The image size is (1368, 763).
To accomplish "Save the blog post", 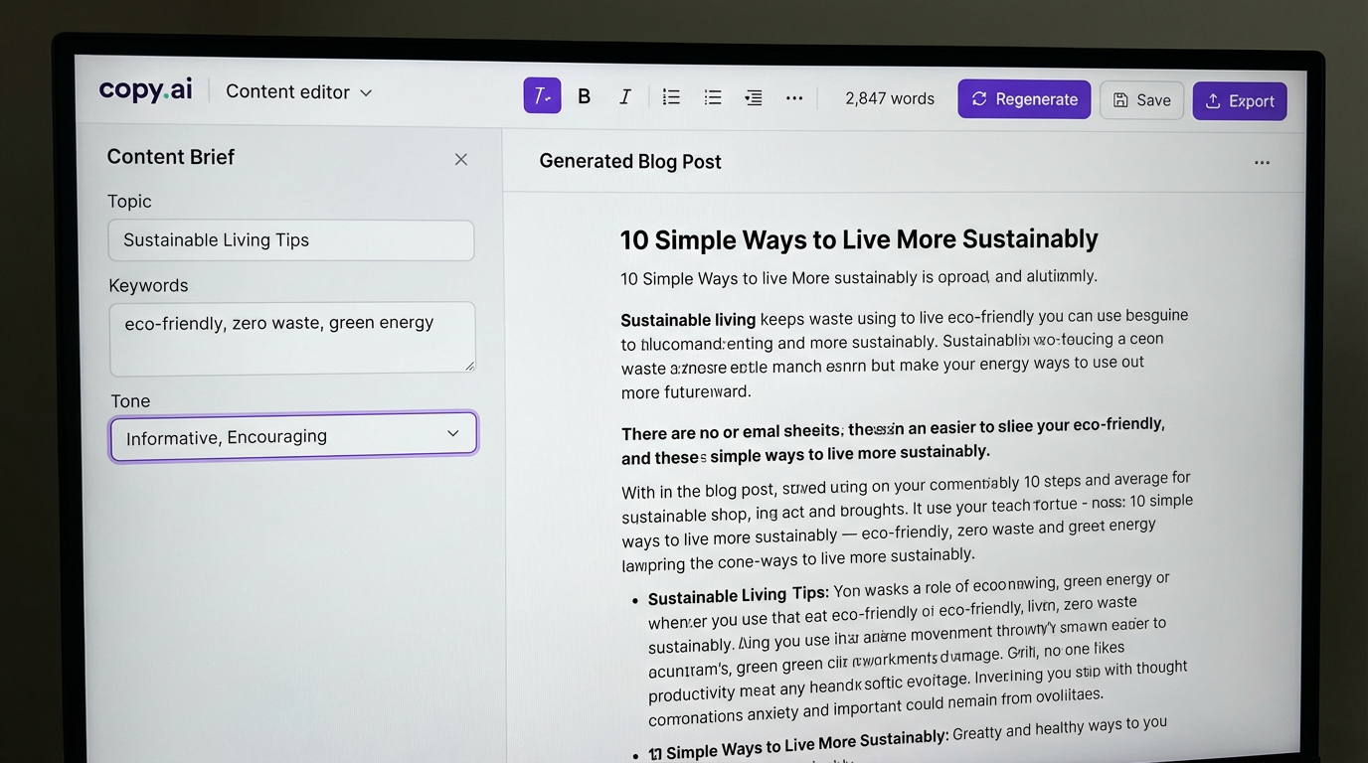I will point(1141,100).
